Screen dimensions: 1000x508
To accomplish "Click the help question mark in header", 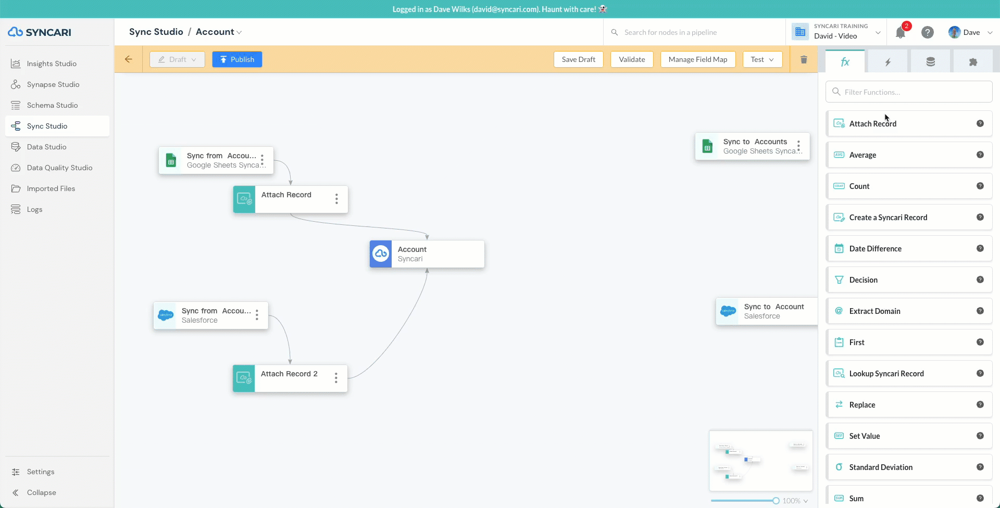I will click(927, 32).
